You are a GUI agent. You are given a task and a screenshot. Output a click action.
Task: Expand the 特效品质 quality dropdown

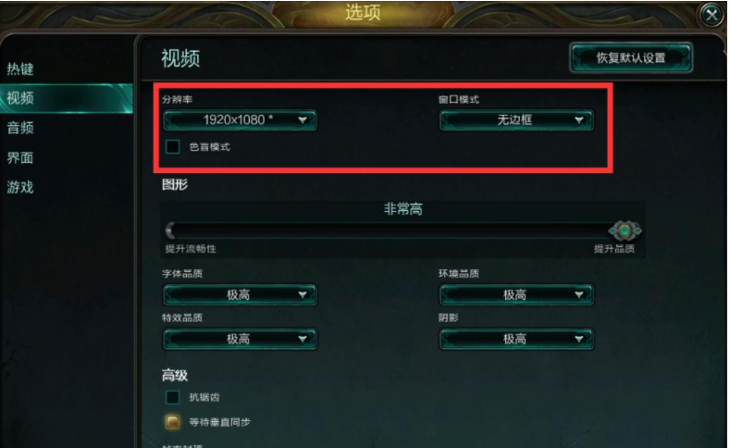coord(241,339)
